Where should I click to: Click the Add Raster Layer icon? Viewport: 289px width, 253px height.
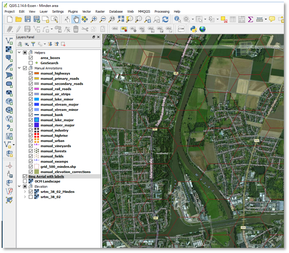pos(9,49)
